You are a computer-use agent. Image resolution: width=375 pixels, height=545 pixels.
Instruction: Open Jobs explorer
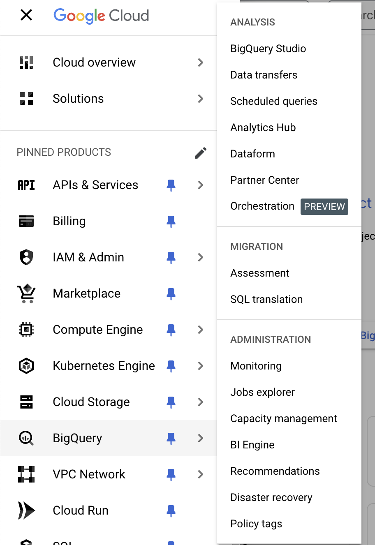(262, 392)
